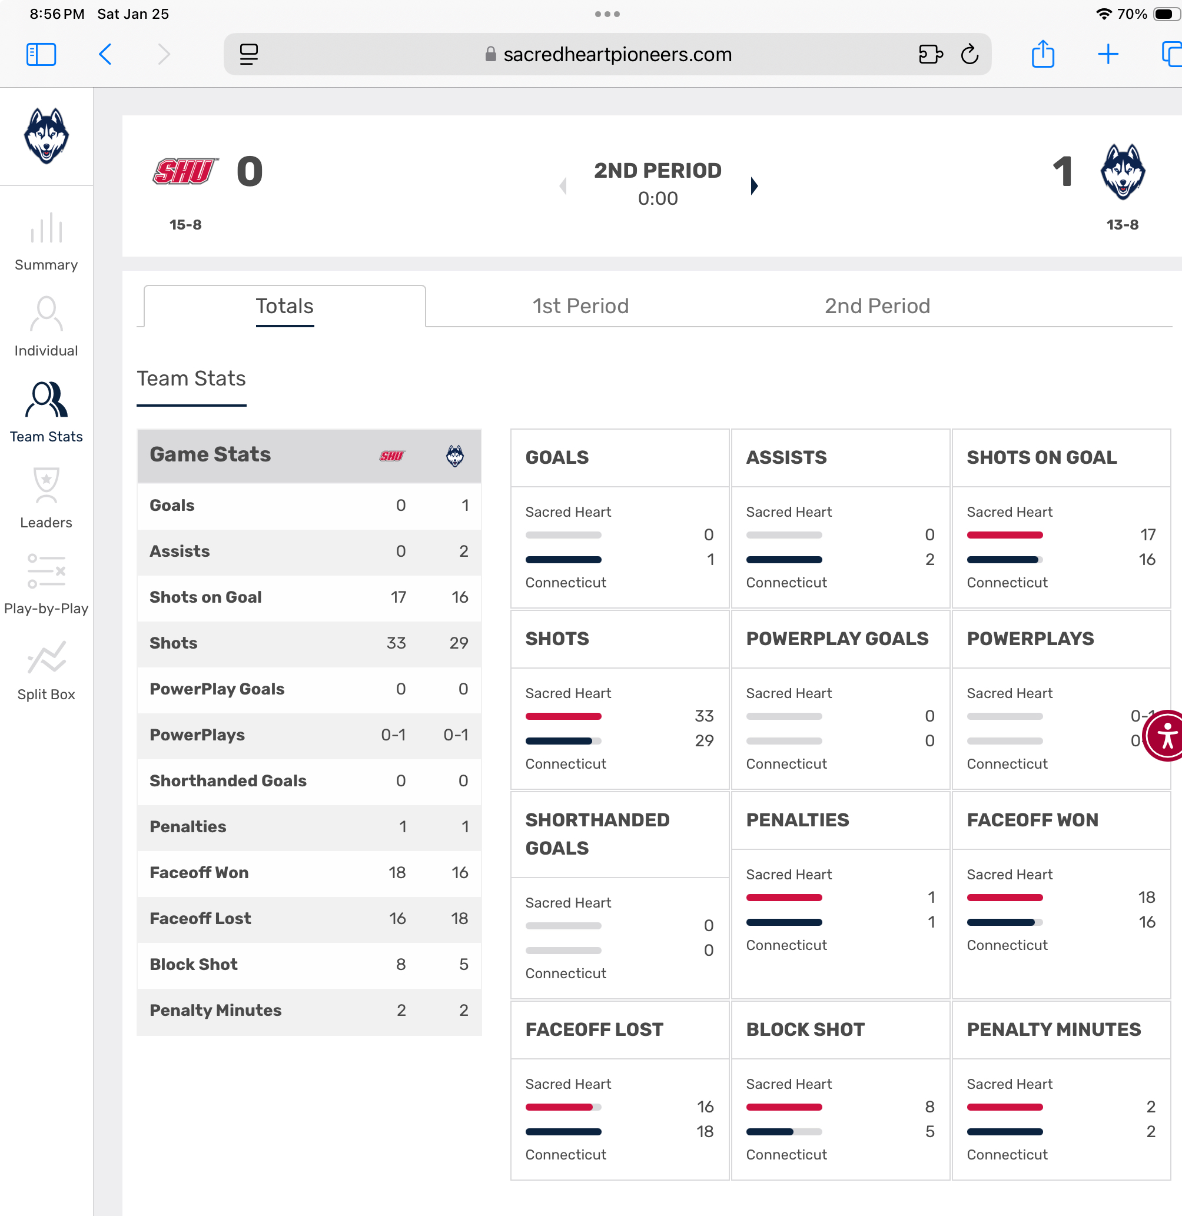Click the Game Stats table header
The height and width of the screenshot is (1216, 1182).
(x=309, y=456)
